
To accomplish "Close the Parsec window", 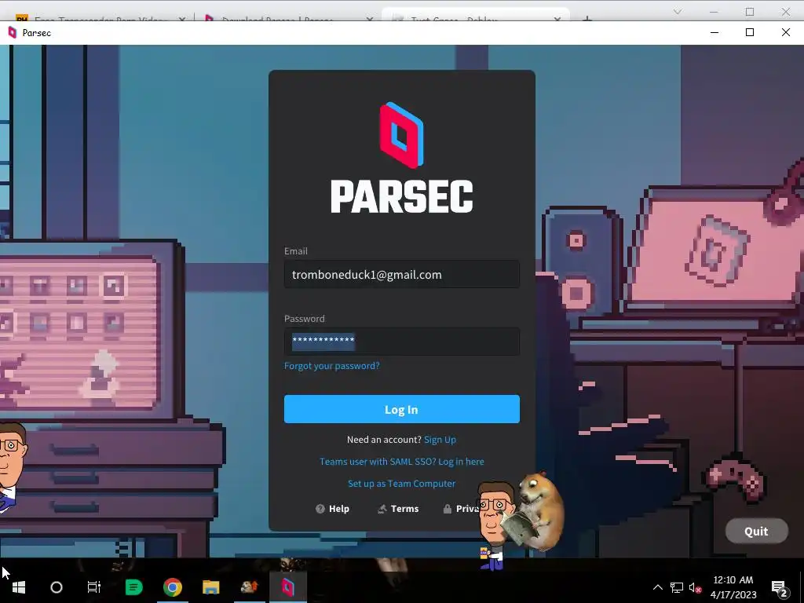I will (x=785, y=32).
